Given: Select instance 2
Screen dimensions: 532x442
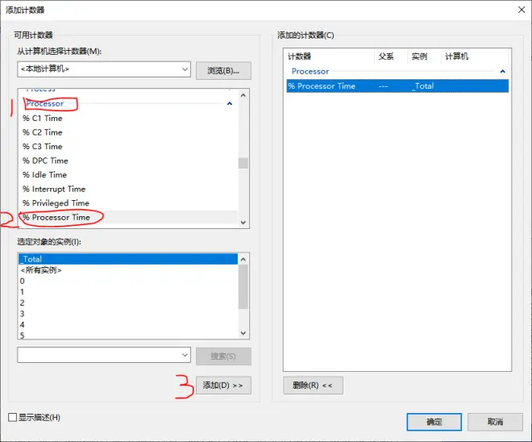Looking at the screenshot, I should (22, 302).
